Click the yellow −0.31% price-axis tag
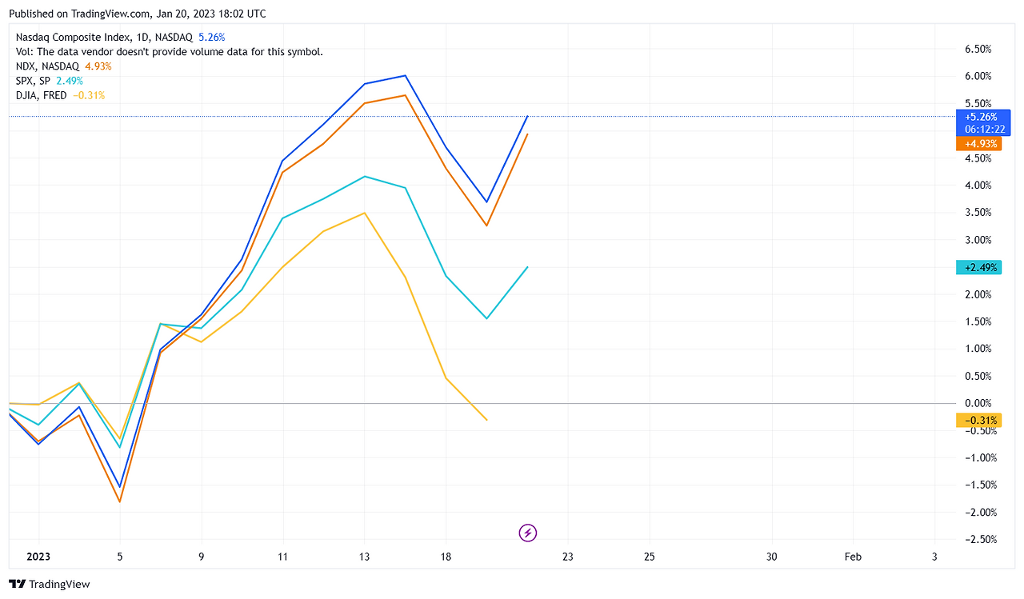1024x599 pixels. pyautogui.click(x=978, y=421)
